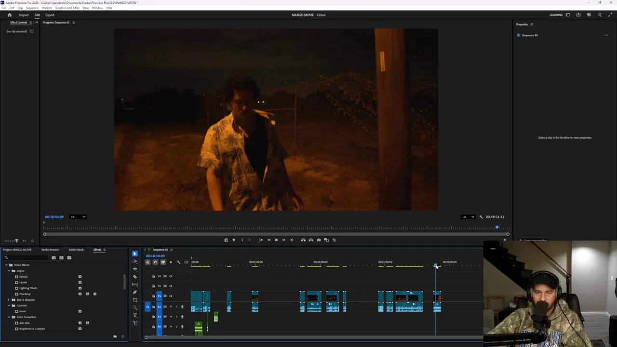Select the Slip tool
The width and height of the screenshot is (617, 347).
[135, 284]
